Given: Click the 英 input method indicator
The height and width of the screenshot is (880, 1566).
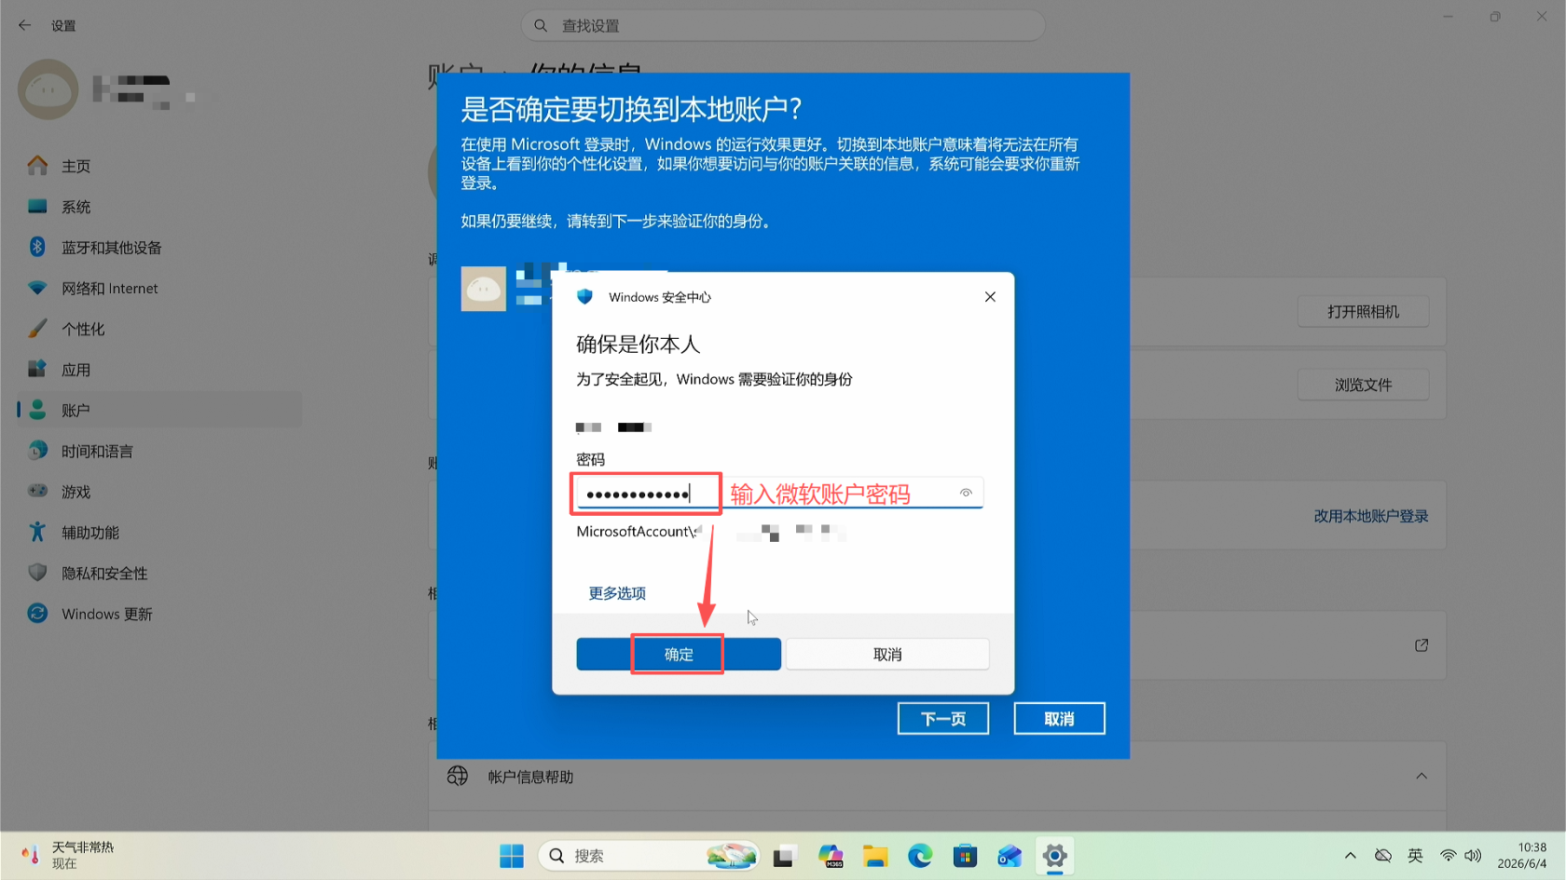Looking at the screenshot, I should [x=1415, y=856].
